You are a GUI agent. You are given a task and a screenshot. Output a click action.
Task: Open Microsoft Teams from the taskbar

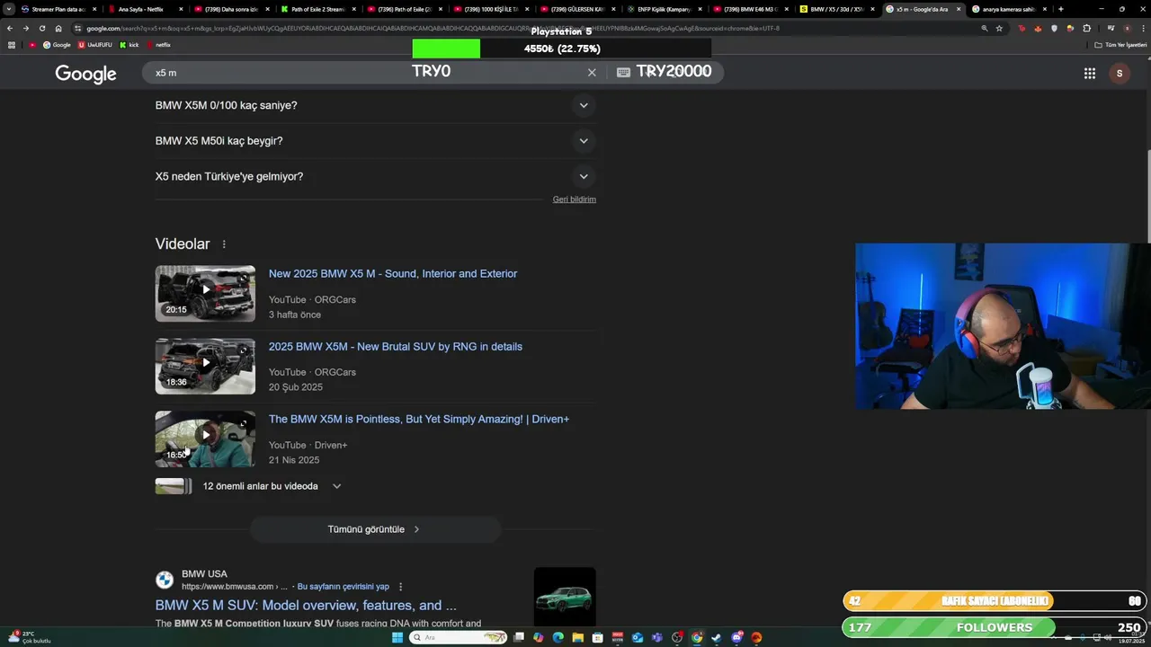(x=657, y=638)
